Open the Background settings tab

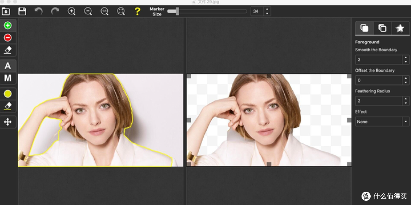382,28
